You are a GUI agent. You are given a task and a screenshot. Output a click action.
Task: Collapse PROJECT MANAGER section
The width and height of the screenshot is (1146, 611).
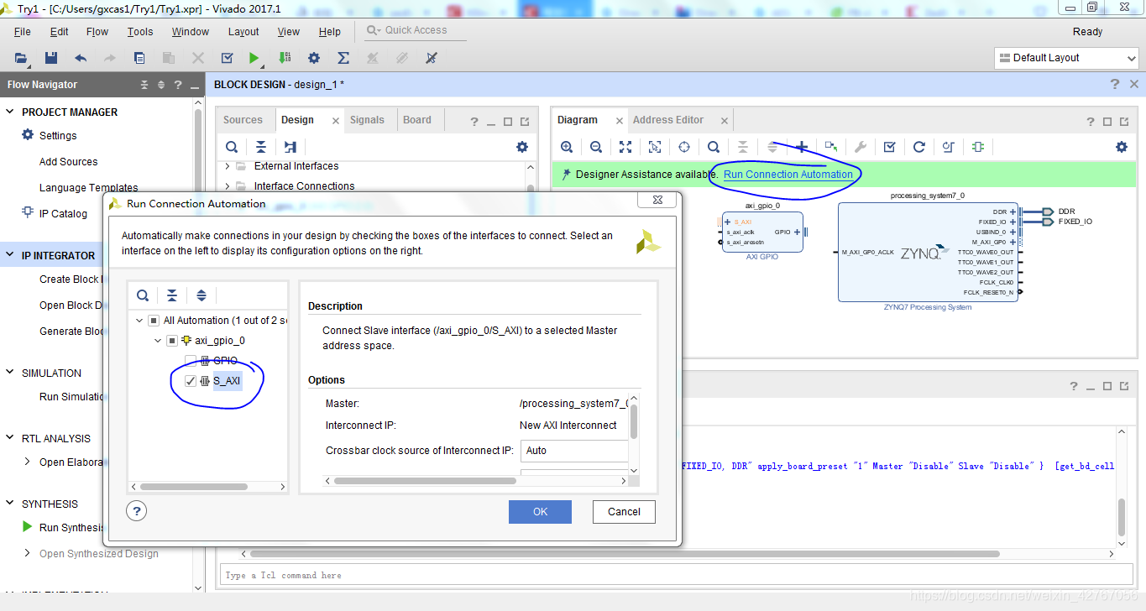pos(10,112)
